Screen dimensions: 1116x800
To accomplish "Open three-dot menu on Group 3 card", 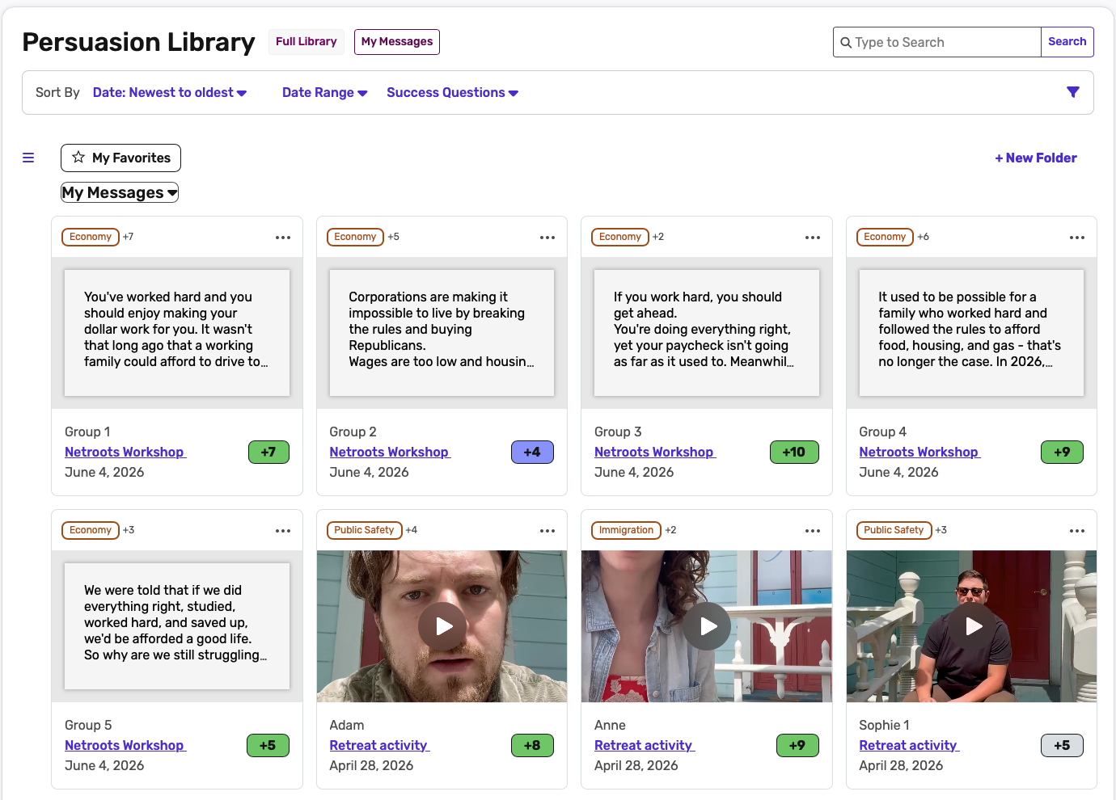I will 813,238.
